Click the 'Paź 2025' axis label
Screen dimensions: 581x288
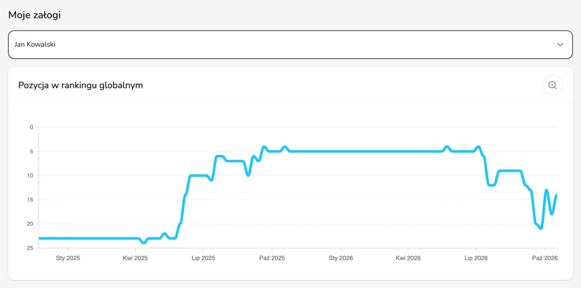tap(272, 258)
